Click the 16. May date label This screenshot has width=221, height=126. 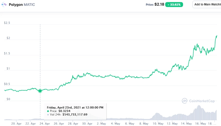click(x=201, y=124)
